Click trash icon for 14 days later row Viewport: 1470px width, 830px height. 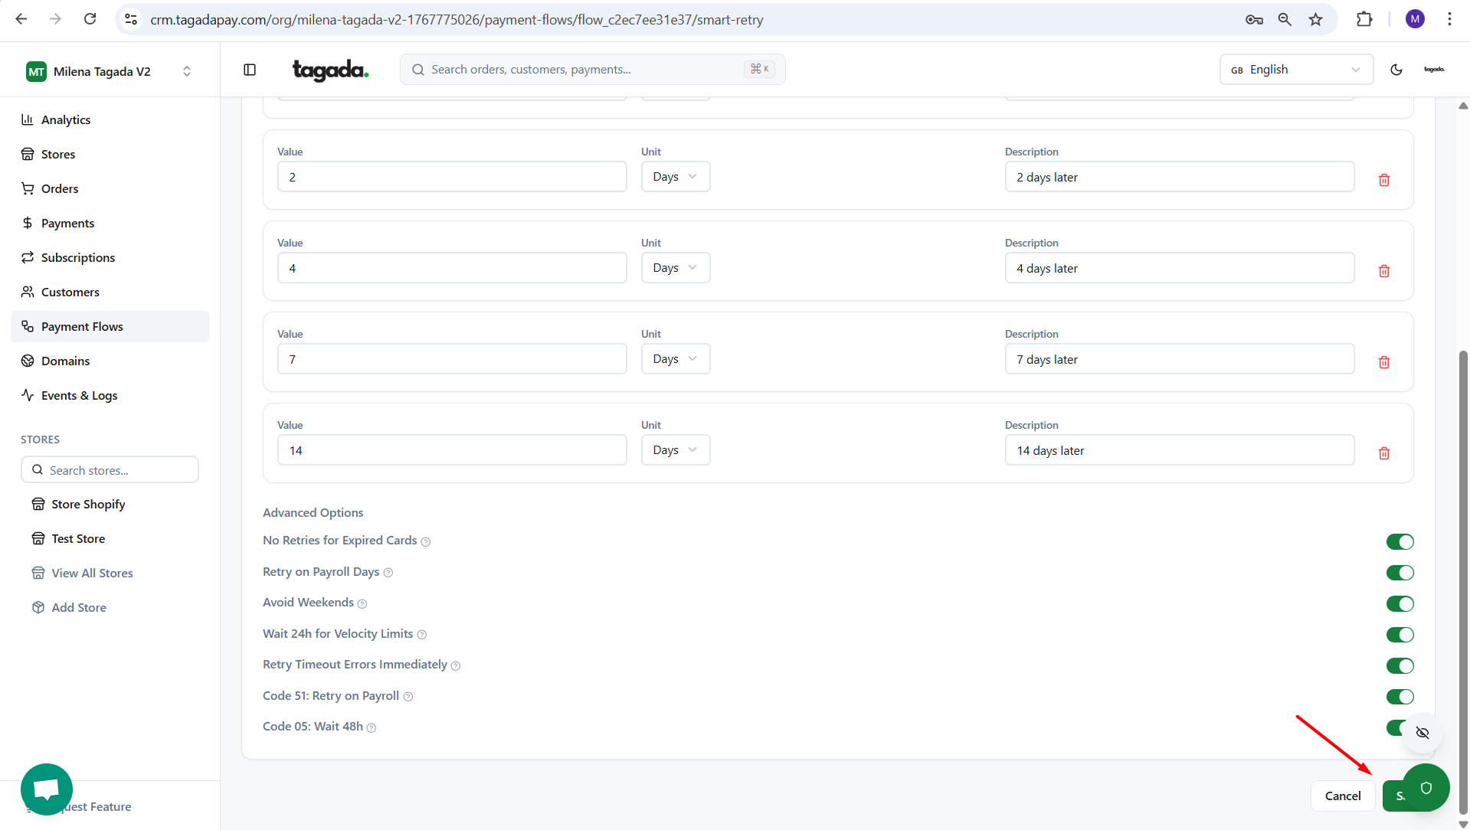pos(1383,453)
